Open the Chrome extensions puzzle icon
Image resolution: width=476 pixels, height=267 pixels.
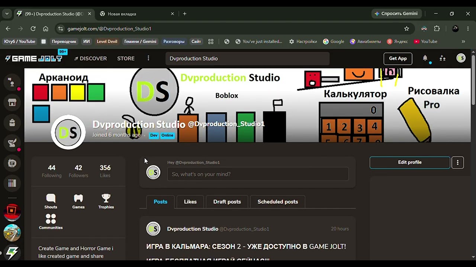pyautogui.click(x=437, y=29)
